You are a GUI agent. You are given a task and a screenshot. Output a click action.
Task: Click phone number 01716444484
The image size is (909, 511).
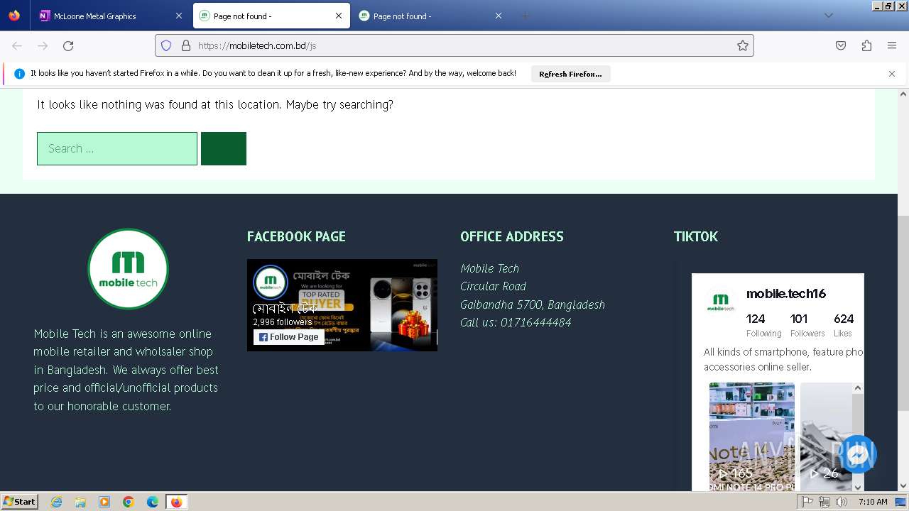click(535, 322)
